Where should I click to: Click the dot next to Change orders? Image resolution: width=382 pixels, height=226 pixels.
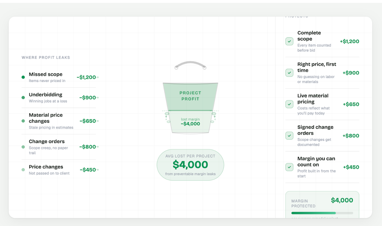click(x=23, y=147)
